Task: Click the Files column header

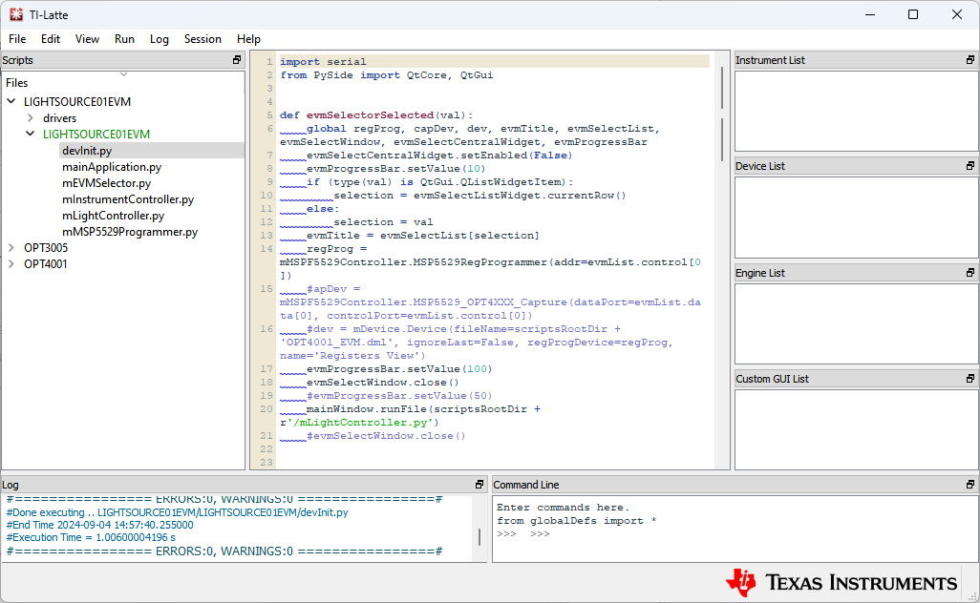Action: pos(17,83)
